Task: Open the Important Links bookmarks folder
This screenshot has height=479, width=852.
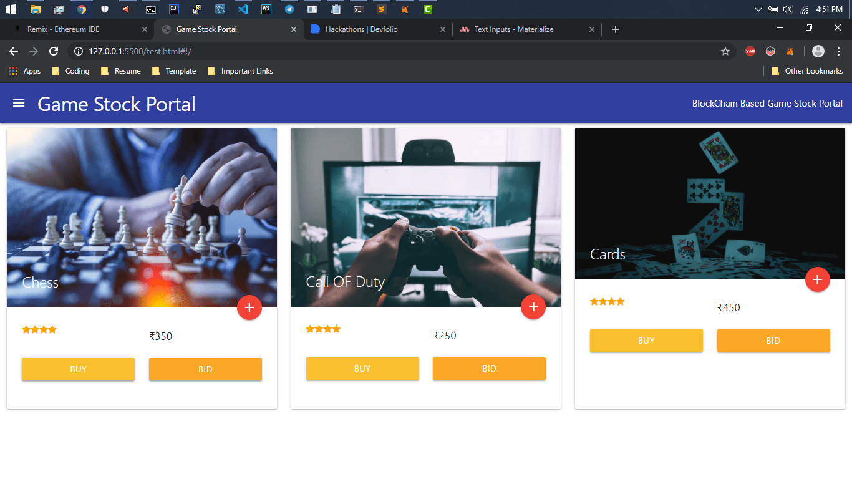Action: click(x=240, y=71)
